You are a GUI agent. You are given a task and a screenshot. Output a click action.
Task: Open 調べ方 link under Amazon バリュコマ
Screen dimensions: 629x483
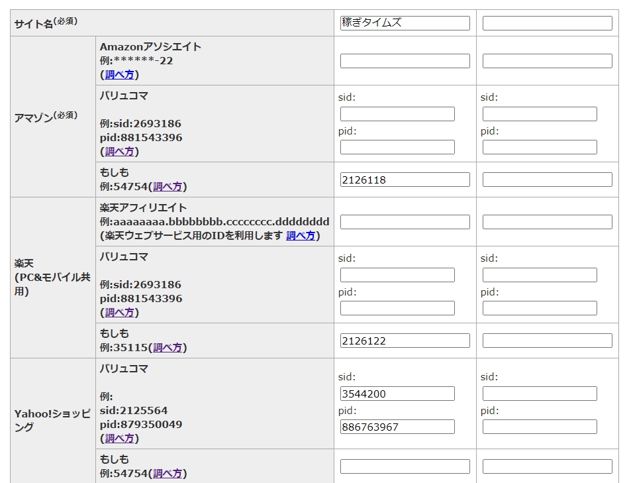tap(119, 151)
